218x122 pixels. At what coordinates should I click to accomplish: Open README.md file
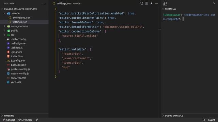pyautogui.click(x=18, y=78)
